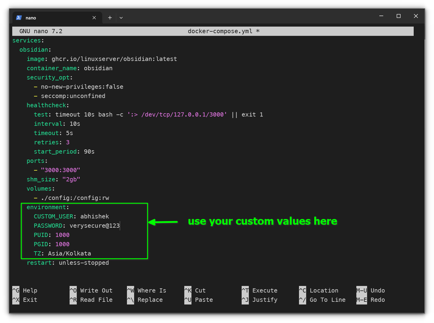Click the Execute command shortcut

click(260, 290)
